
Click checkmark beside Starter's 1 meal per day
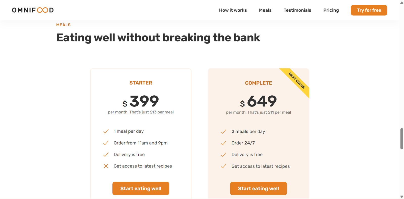pos(106,131)
